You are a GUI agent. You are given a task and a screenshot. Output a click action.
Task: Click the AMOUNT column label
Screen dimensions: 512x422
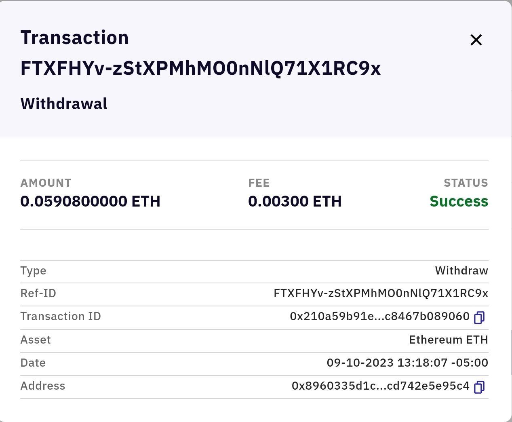46,183
